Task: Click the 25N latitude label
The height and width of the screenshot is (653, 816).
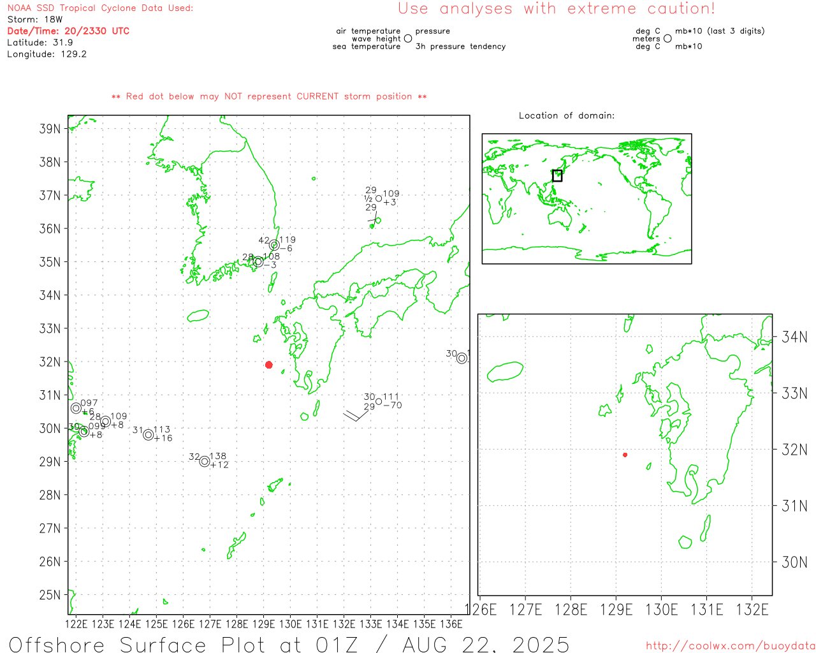Action: [x=50, y=595]
